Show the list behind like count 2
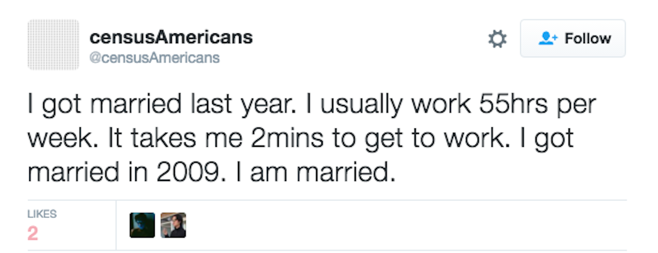The height and width of the screenshot is (253, 658). (33, 234)
